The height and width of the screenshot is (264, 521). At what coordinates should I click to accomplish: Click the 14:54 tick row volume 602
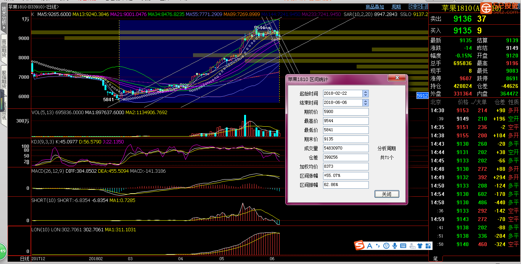482,194
